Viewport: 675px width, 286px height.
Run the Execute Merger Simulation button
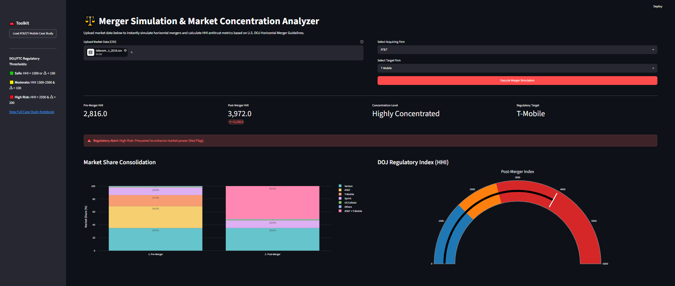(x=517, y=80)
